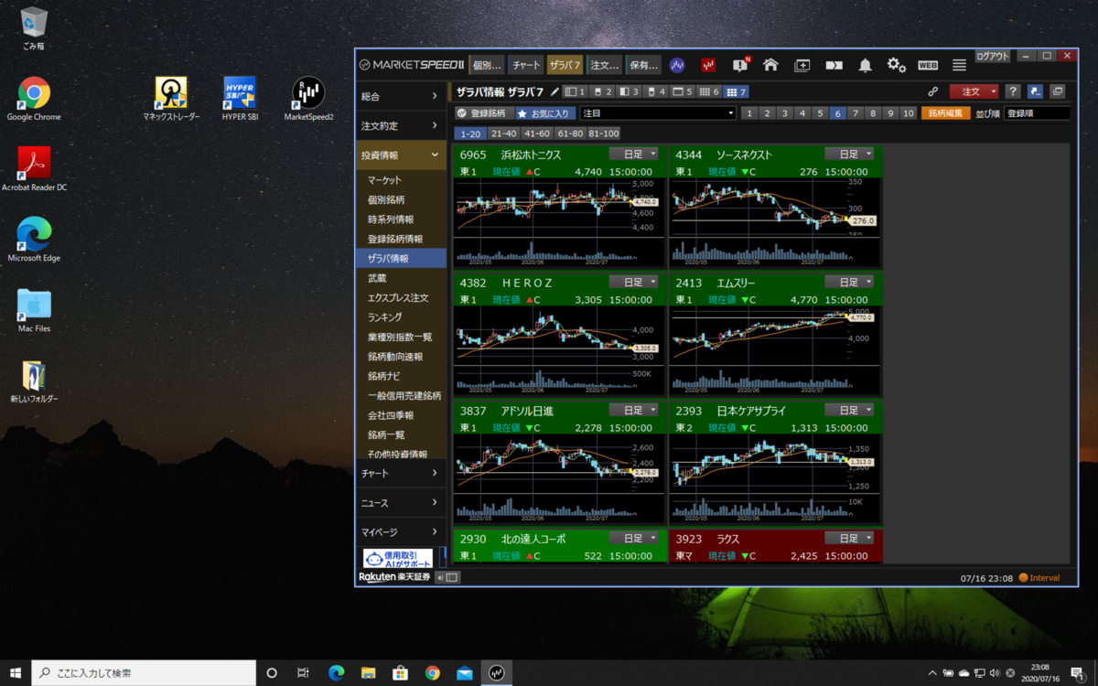
Task: Select list page number 3
Action: (x=783, y=113)
